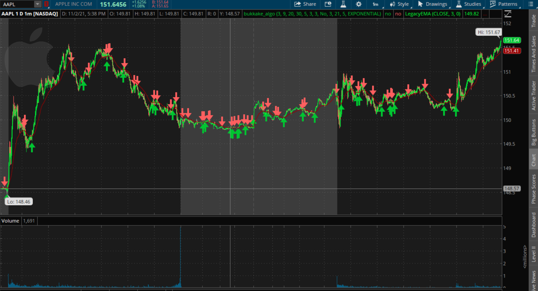Open the Level II side tab
The width and height of the screenshot is (538, 291).
[534, 254]
